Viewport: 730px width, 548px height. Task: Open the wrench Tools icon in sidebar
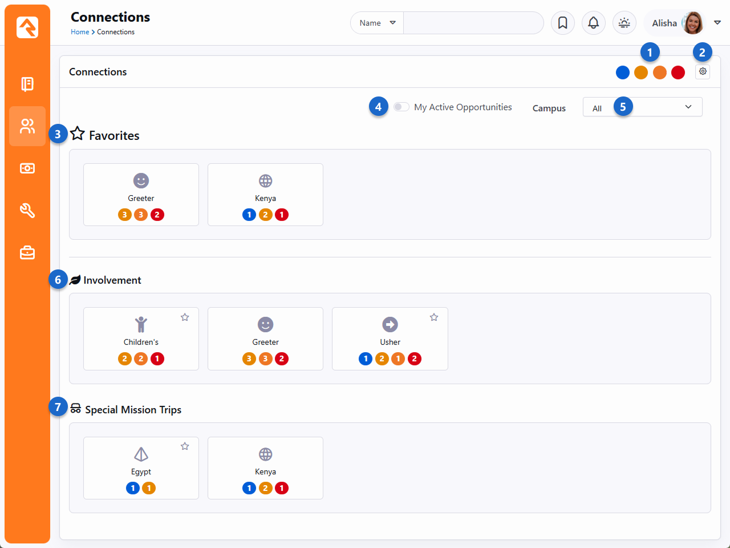pyautogui.click(x=27, y=211)
